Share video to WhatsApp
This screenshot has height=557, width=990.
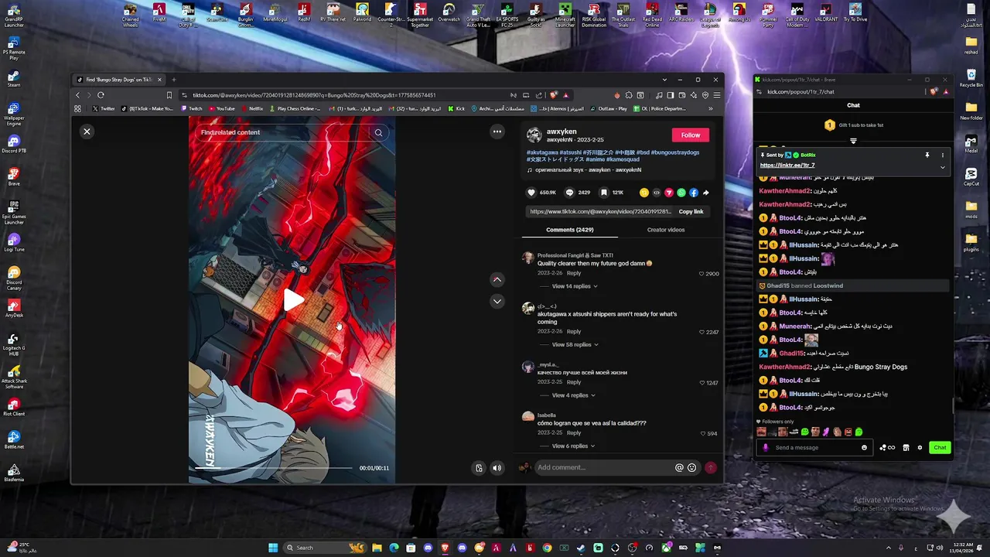(681, 193)
